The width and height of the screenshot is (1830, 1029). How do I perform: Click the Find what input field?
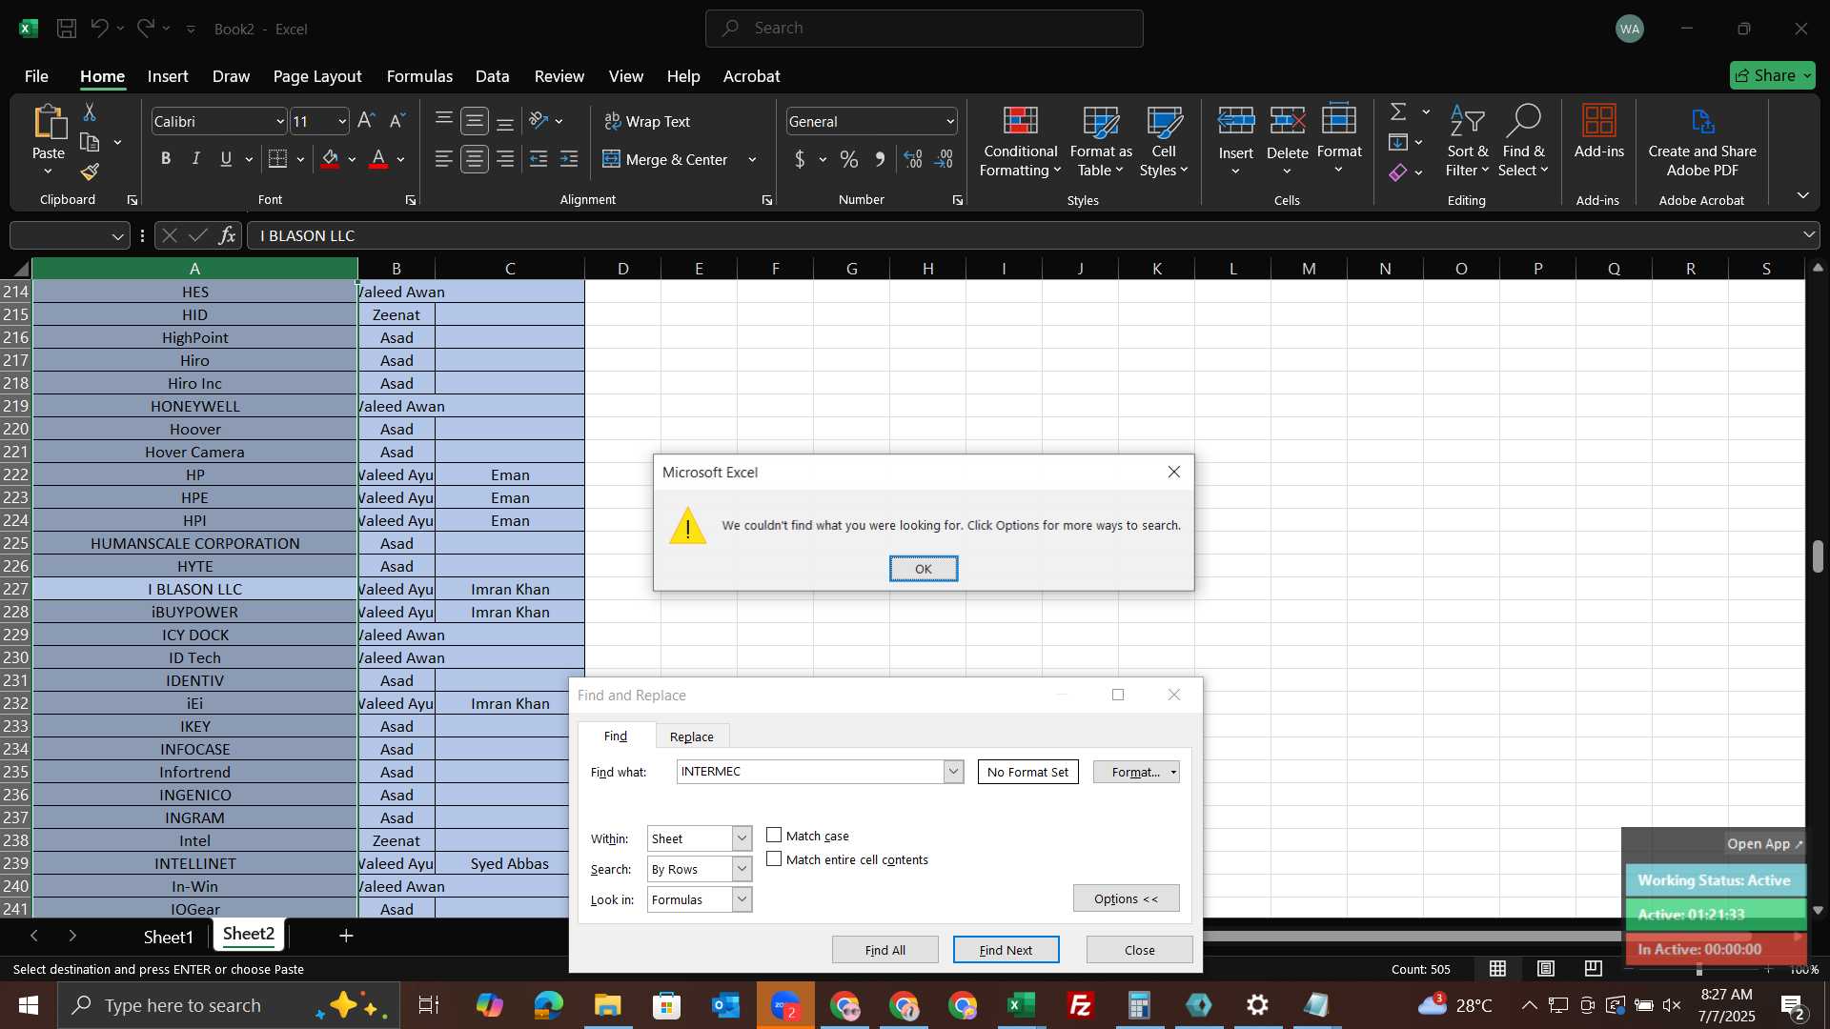(810, 772)
